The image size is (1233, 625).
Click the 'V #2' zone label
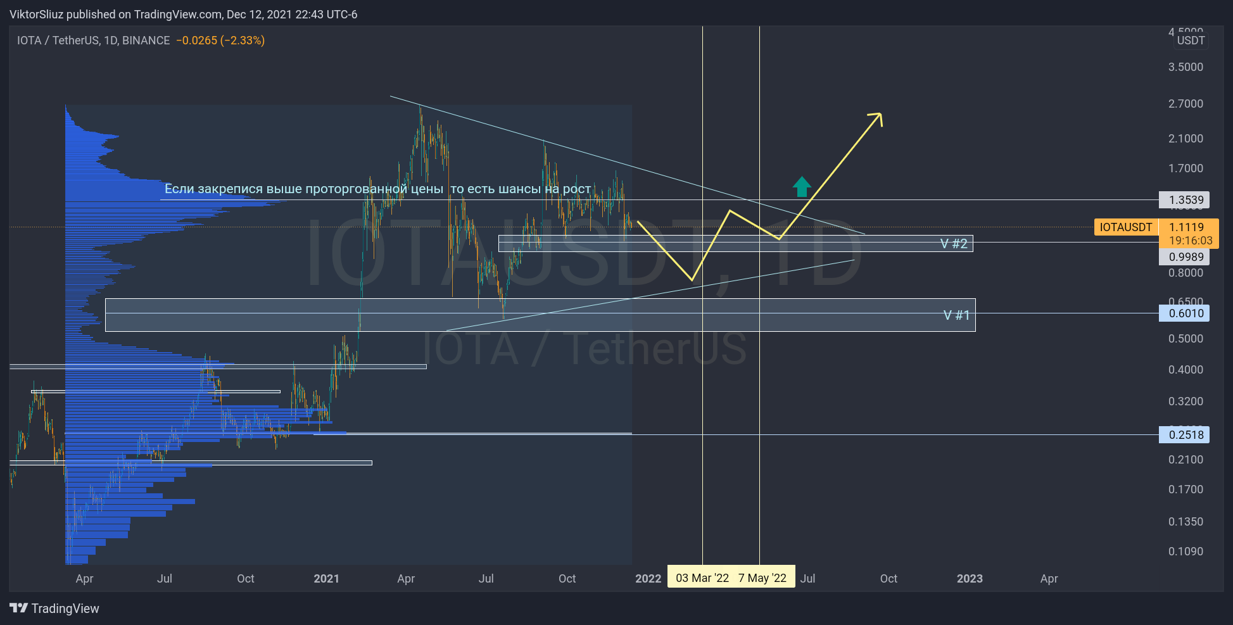[x=954, y=244]
